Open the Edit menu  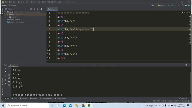[10, 2]
